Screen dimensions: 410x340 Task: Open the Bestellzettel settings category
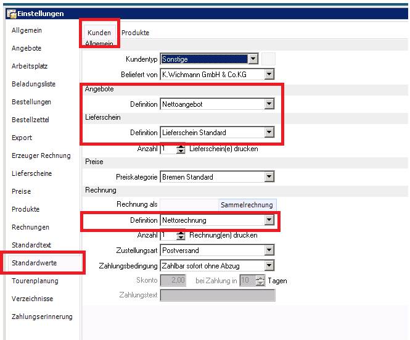[30, 120]
